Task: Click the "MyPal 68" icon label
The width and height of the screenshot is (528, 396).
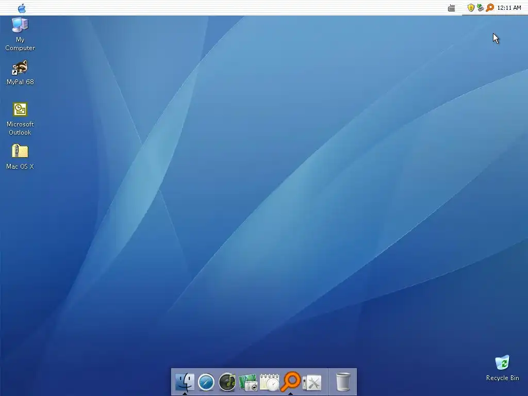Action: [x=20, y=82]
